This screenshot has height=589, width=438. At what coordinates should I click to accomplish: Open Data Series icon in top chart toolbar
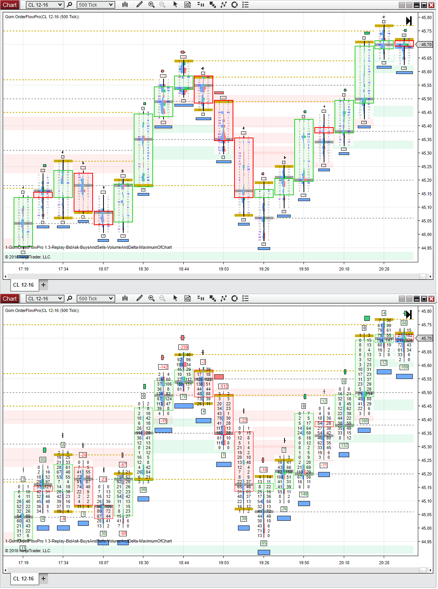click(x=213, y=5)
